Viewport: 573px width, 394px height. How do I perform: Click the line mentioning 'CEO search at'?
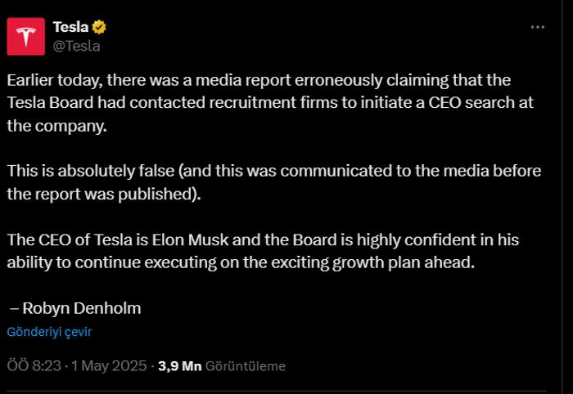(x=270, y=103)
